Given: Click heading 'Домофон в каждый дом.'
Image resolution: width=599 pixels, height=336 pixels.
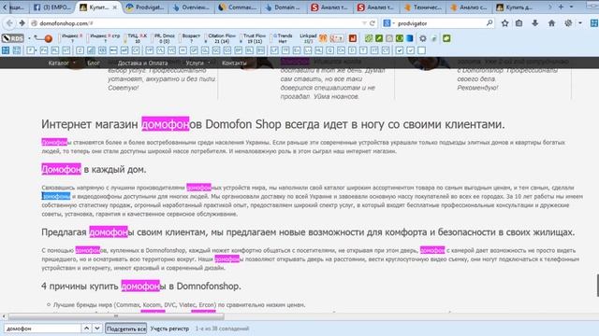Looking at the screenshot, I should (x=94, y=169).
